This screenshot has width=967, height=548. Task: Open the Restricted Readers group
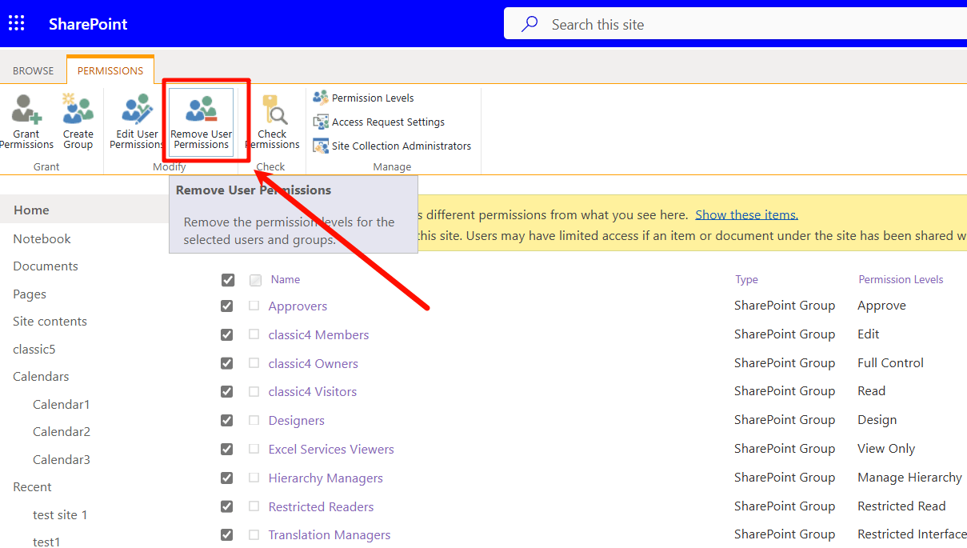[x=321, y=507]
